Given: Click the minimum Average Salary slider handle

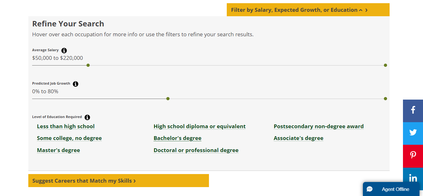Looking at the screenshot, I should 88,65.
